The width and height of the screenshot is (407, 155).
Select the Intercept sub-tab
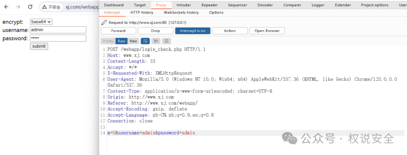pos(112,12)
